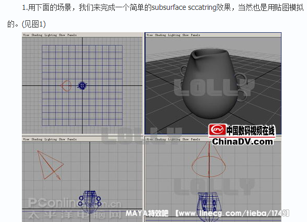Open Show menu in lower-right wireframe panel
The image size is (307, 222).
click(x=185, y=139)
